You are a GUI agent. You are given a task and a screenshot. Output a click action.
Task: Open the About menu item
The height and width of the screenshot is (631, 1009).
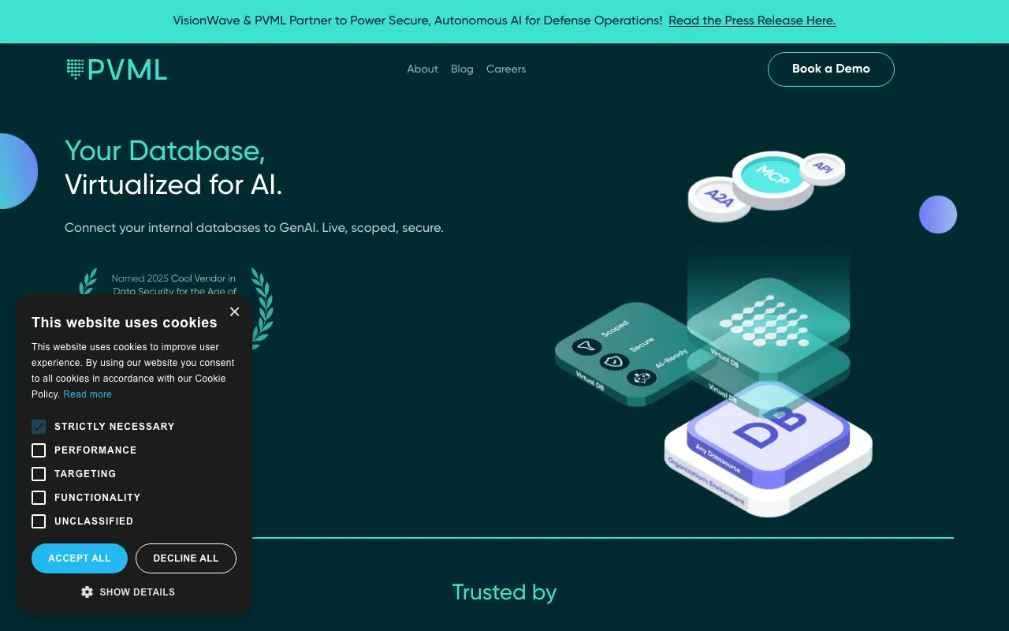tap(423, 69)
